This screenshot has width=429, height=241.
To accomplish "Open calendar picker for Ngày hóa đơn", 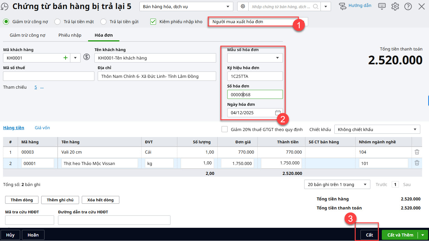I will point(278,113).
